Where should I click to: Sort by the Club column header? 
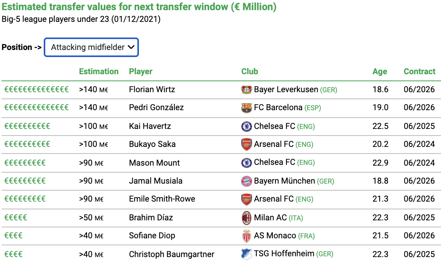pos(250,71)
